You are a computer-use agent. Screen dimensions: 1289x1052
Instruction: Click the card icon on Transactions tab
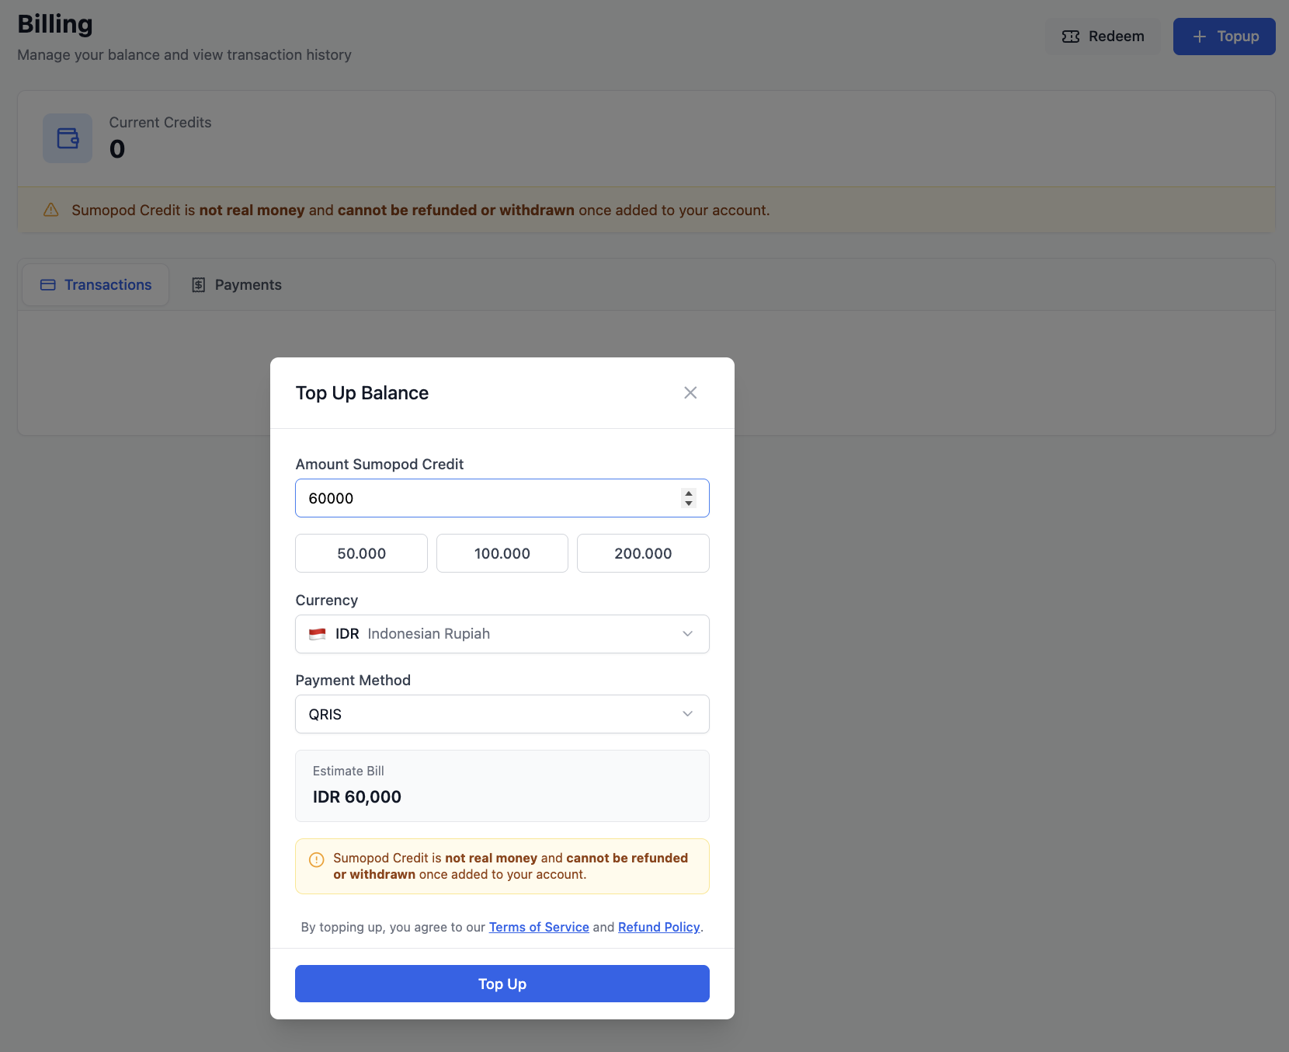pyautogui.click(x=48, y=284)
